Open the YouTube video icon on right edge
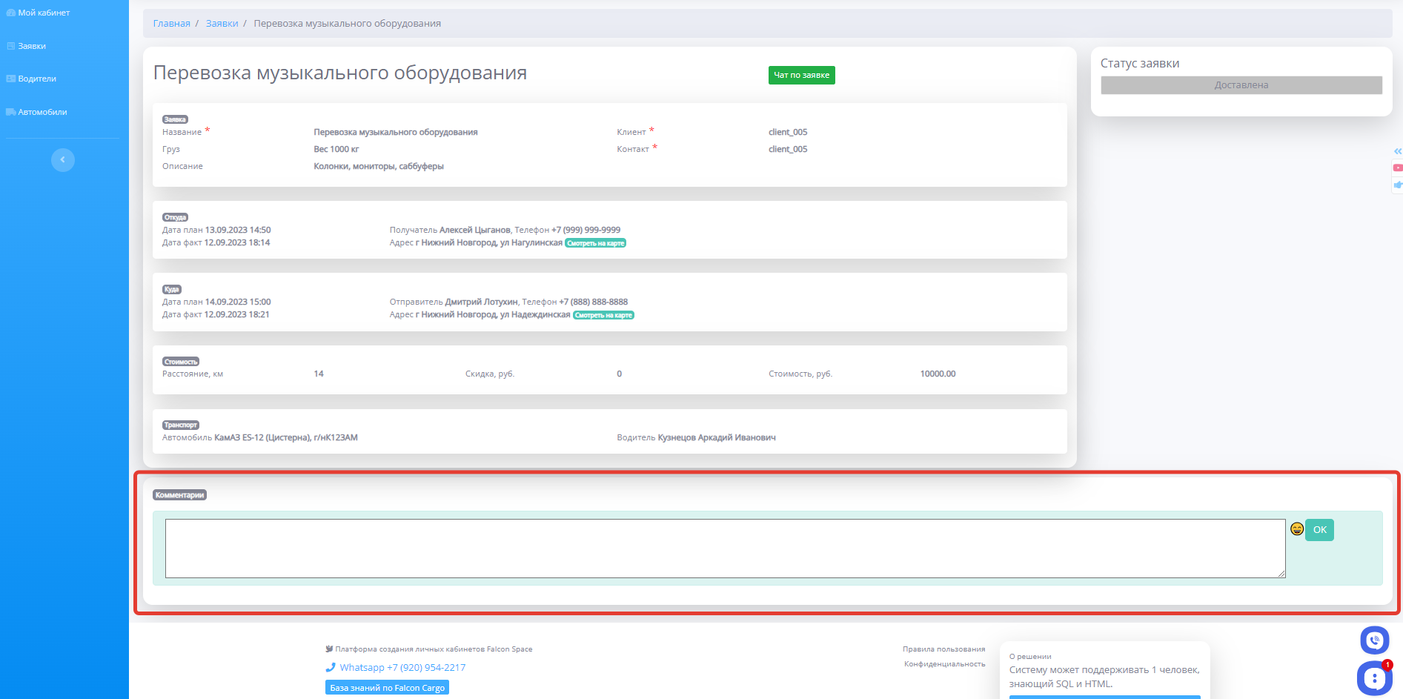1403x699 pixels. coord(1398,168)
